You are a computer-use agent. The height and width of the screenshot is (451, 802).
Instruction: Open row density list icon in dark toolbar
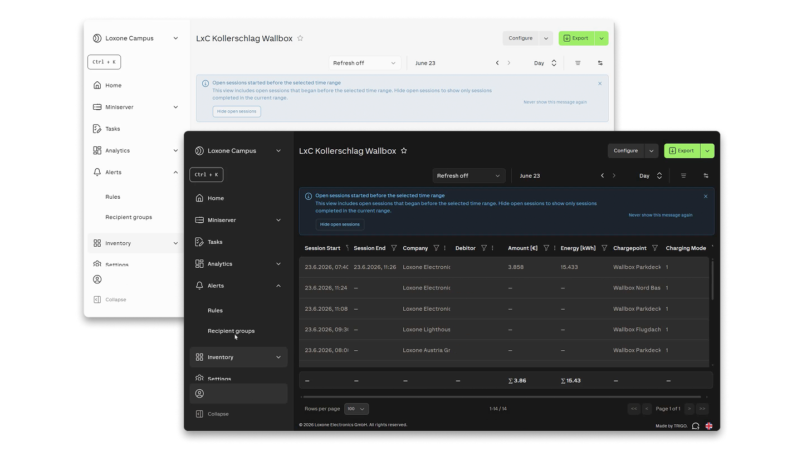click(683, 176)
